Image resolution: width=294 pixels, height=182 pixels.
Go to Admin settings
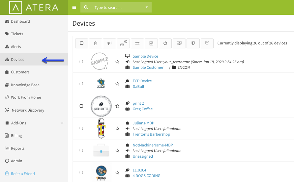pos(34,161)
